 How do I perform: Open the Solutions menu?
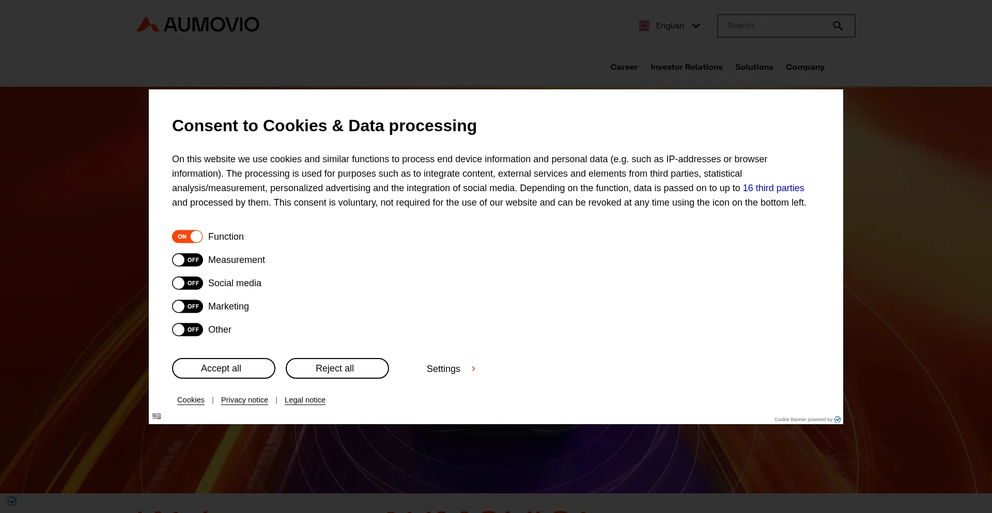point(754,67)
